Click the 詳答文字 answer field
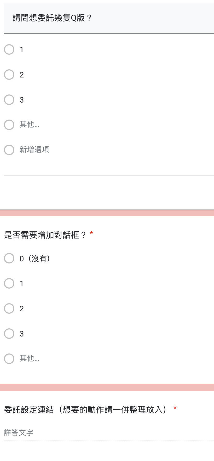 pyautogui.click(x=109, y=433)
